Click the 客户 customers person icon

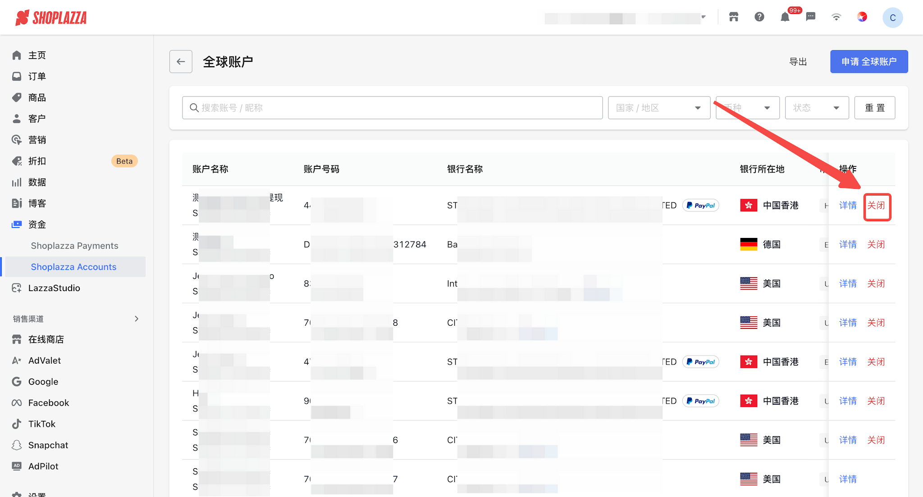pos(17,119)
